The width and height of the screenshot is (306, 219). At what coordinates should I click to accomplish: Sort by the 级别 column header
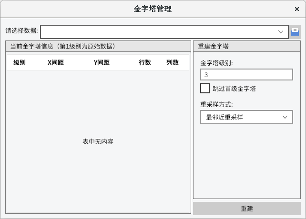tap(20, 62)
